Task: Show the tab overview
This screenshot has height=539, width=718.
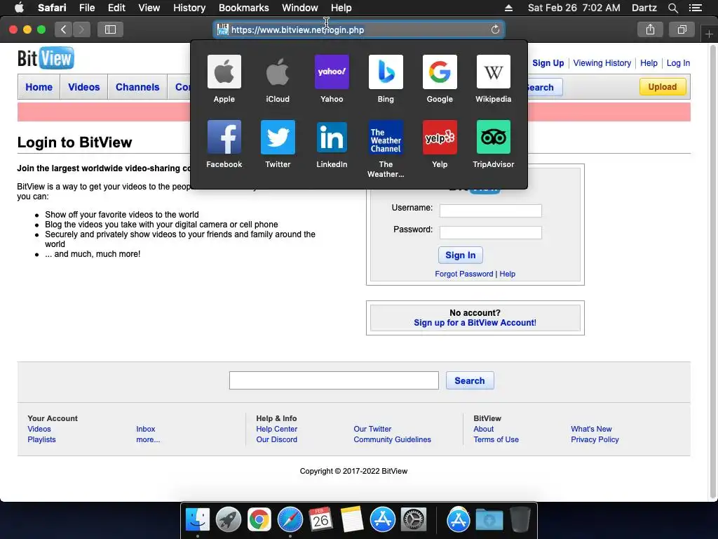Action: point(682,29)
